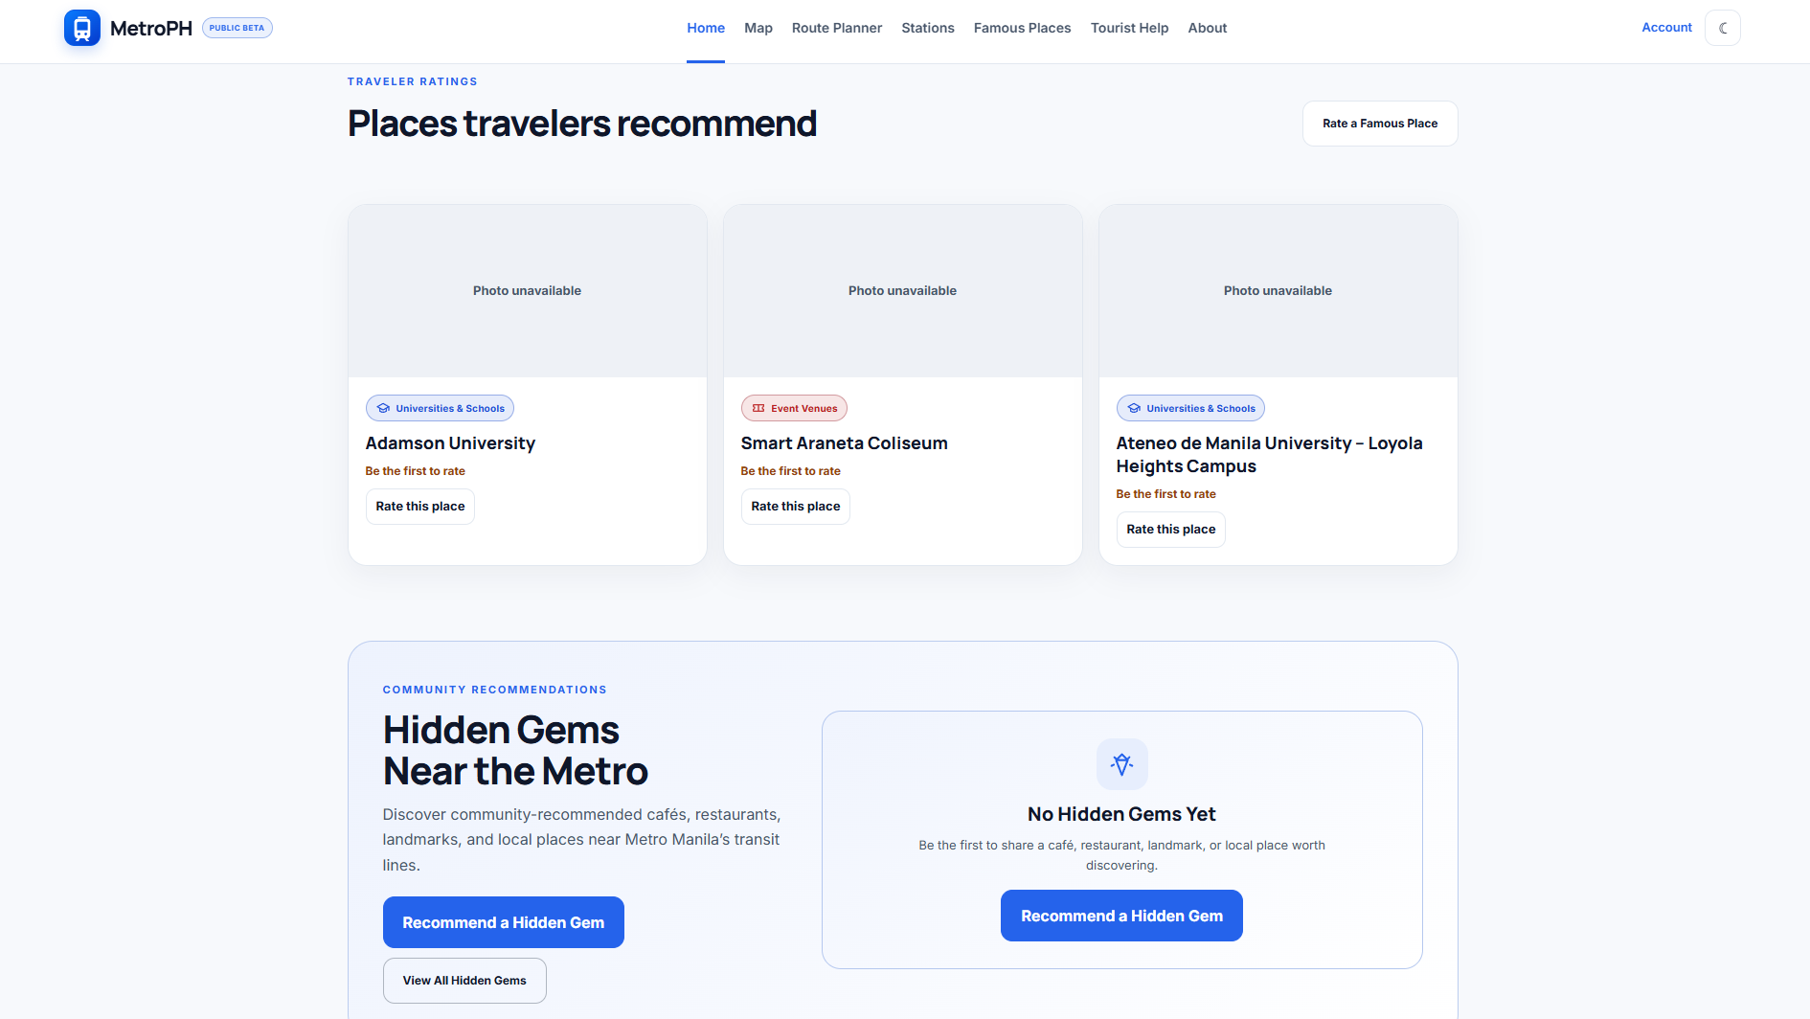
Task: Click Be the first to rate under Araneta
Action: coord(791,471)
